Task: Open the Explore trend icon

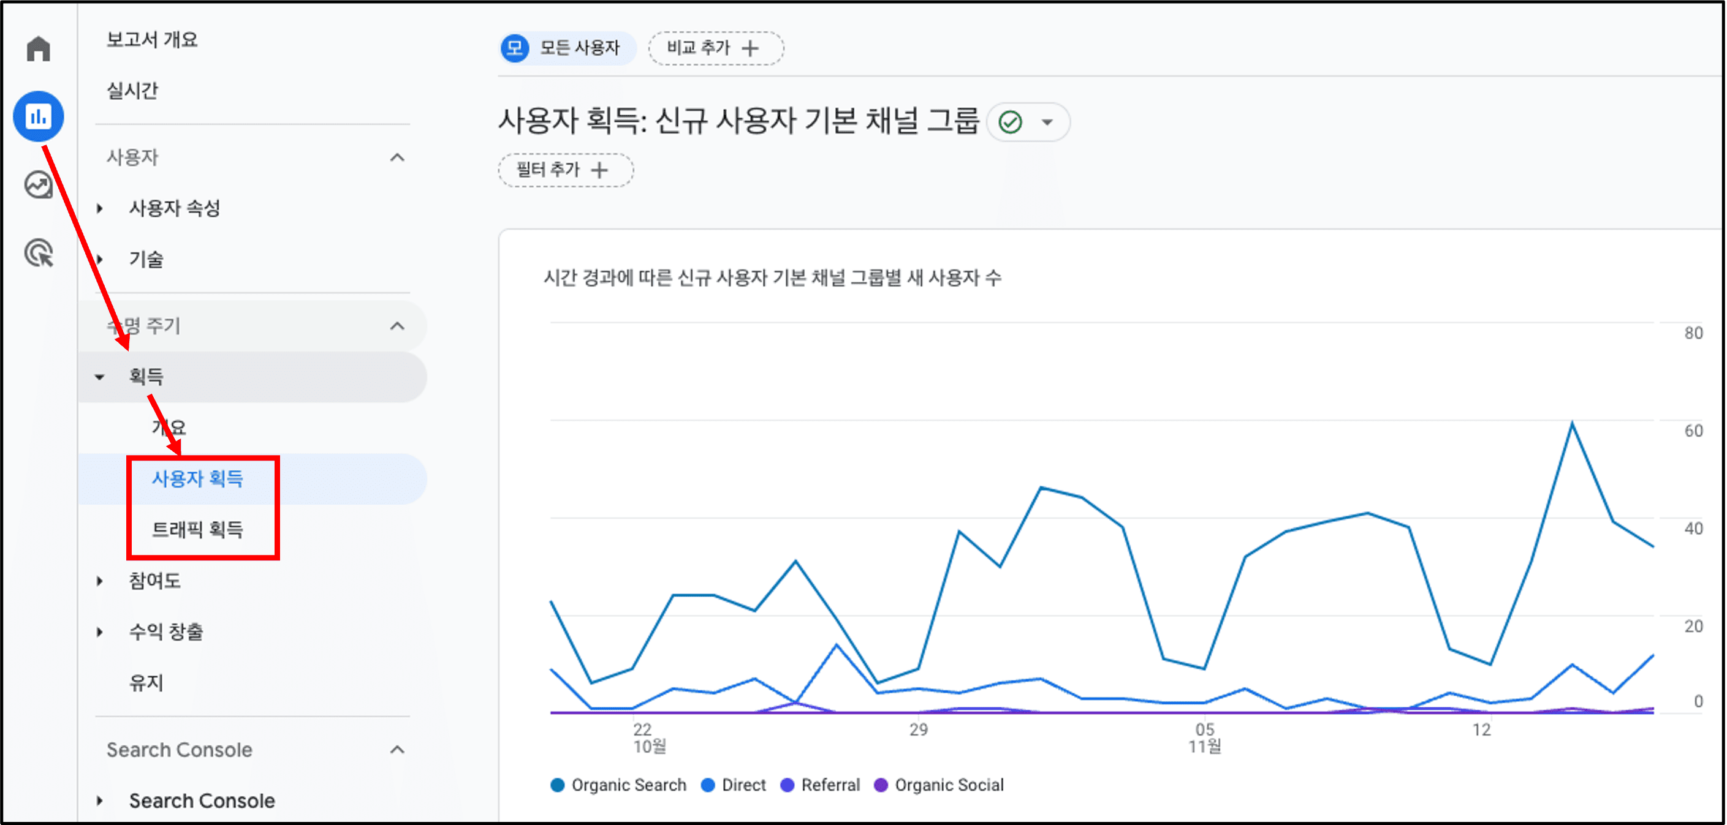Action: tap(38, 185)
